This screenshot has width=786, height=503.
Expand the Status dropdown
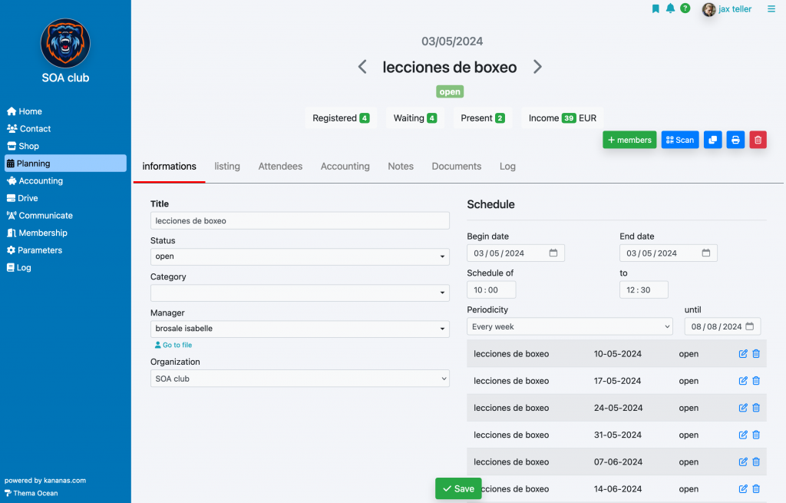[299, 256]
